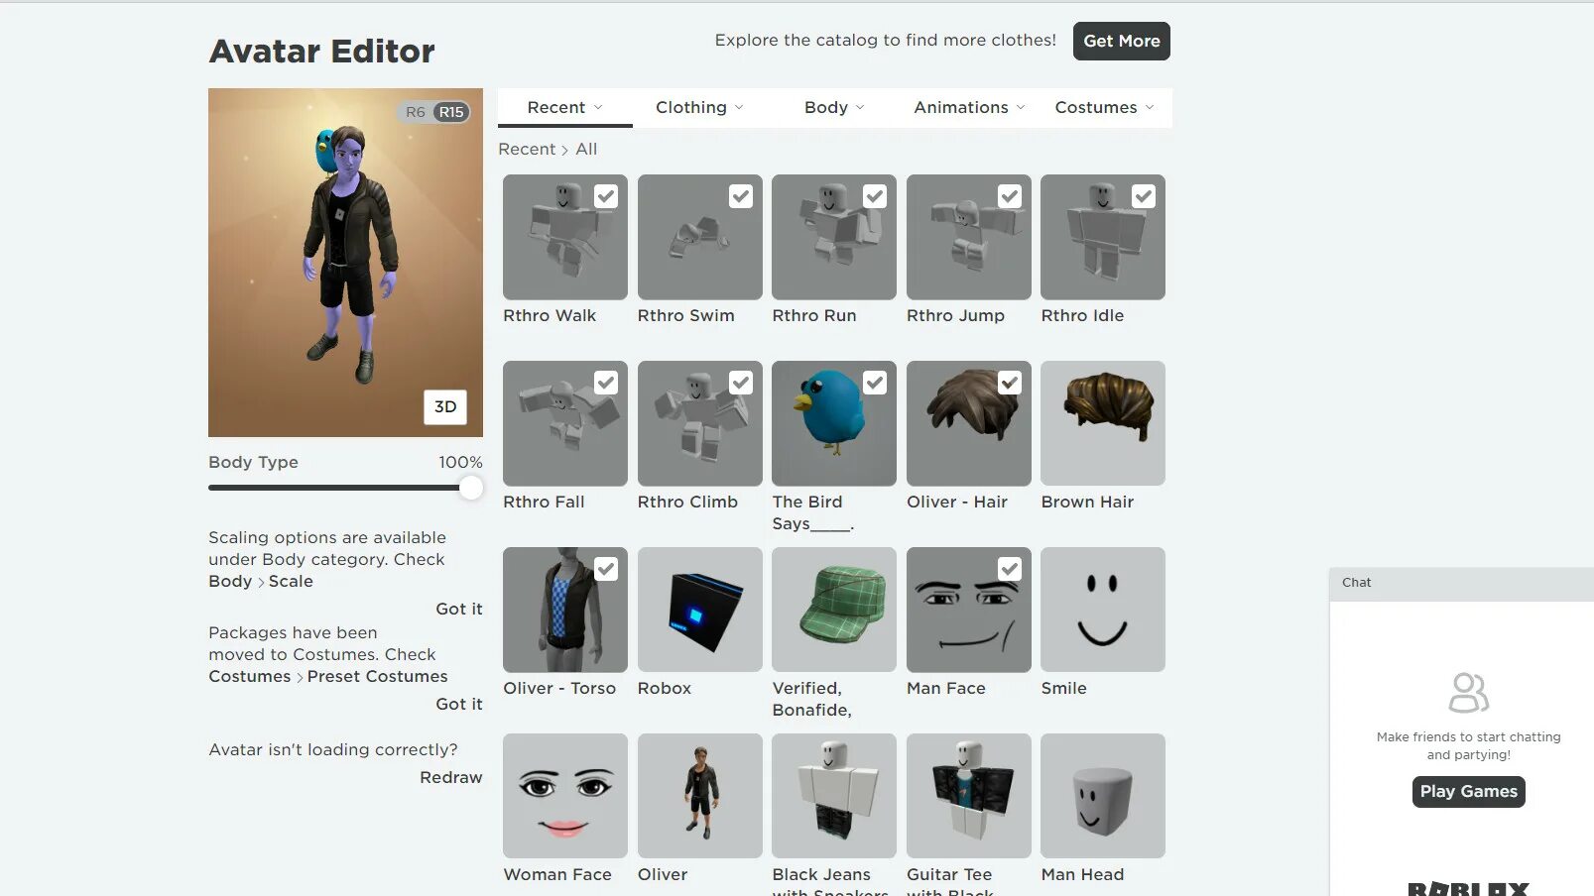This screenshot has width=1594, height=896.
Task: Uncheck the Rthro Walk checkbox
Action: point(606,196)
